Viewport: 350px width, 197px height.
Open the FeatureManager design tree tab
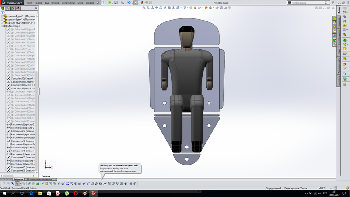click(x=3, y=8)
